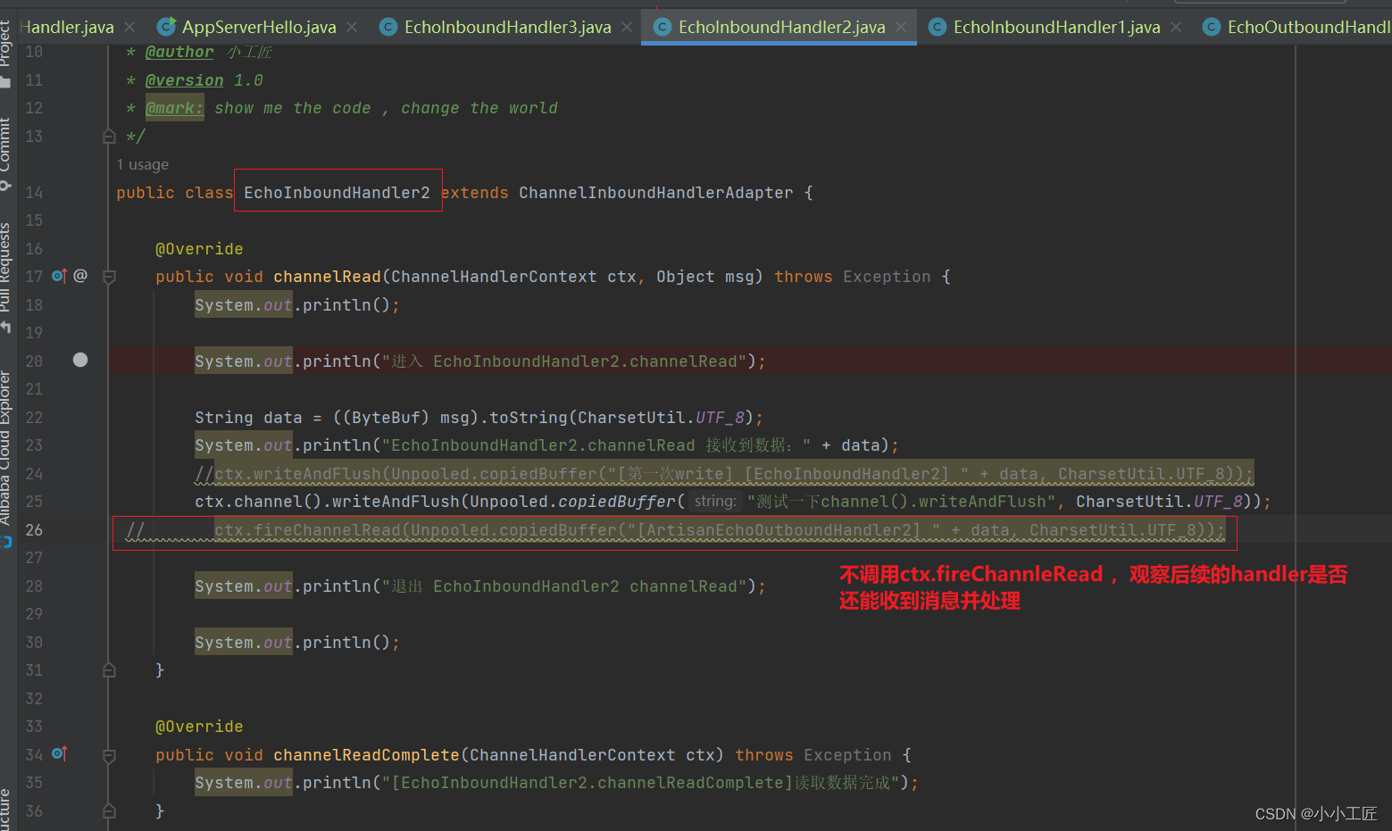Click the println() call on line 18

(346, 305)
